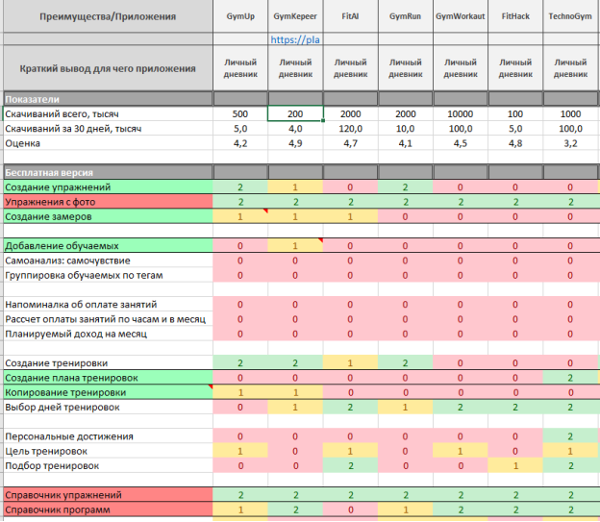Screen dimensions: 600x522
Task: Click the Группировка обучаемых по тегам label
Action: (84, 275)
